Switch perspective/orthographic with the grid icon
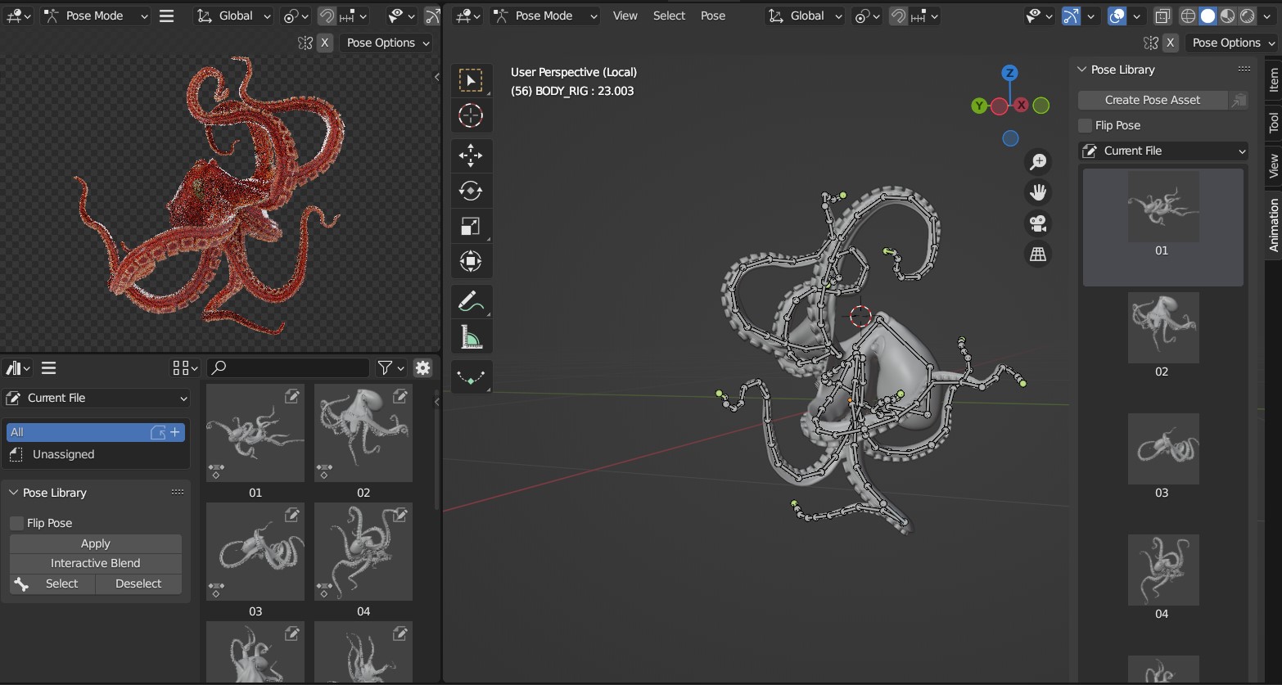The image size is (1282, 685). pos(1038,255)
